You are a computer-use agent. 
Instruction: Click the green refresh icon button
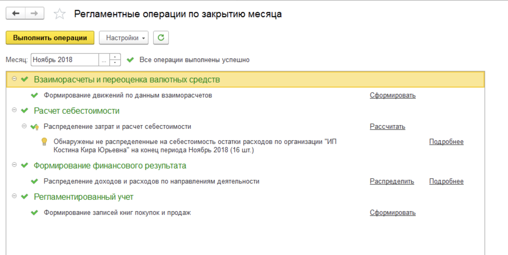point(161,38)
